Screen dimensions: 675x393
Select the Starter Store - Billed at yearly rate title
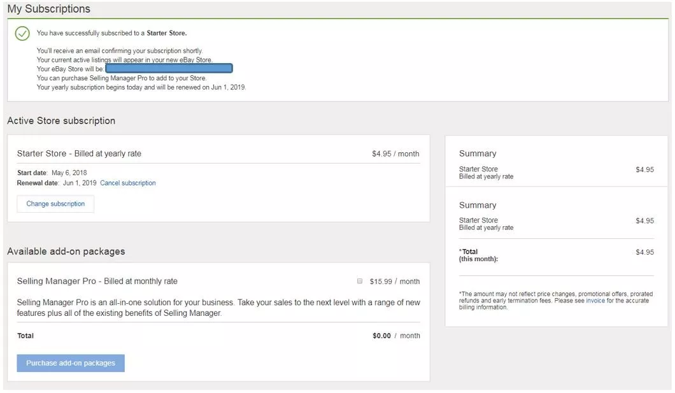pos(79,154)
